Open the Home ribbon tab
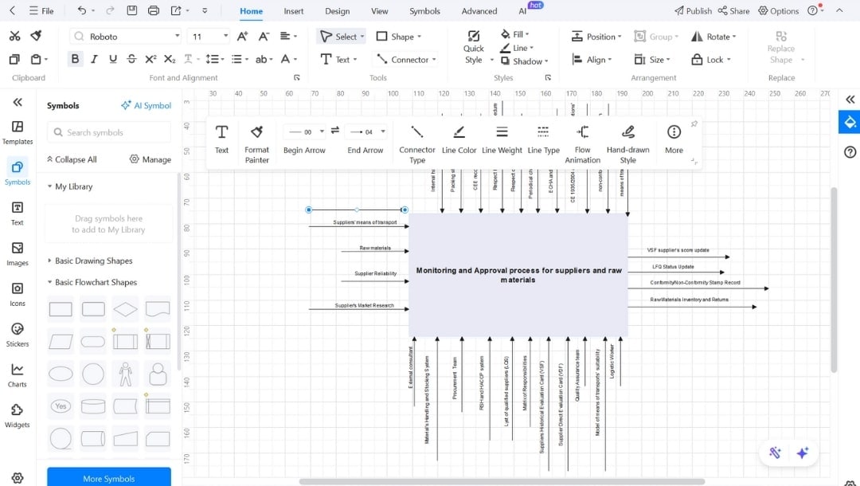The width and height of the screenshot is (860, 486). coord(251,11)
